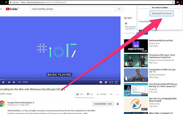Add video to a playlist

pyautogui.click(x=111, y=94)
